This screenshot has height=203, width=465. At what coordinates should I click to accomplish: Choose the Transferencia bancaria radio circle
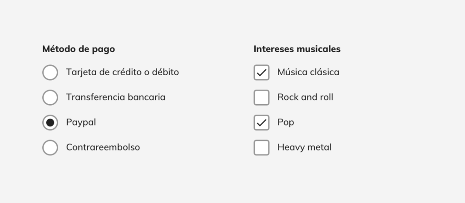point(50,97)
